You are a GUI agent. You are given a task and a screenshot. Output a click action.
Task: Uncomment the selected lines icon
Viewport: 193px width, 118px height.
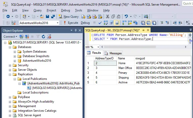(167, 23)
